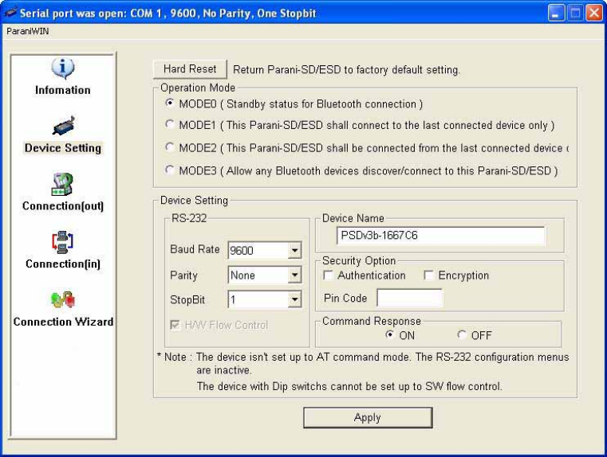Expand the StopBit dropdown
607x457 pixels.
coord(294,299)
